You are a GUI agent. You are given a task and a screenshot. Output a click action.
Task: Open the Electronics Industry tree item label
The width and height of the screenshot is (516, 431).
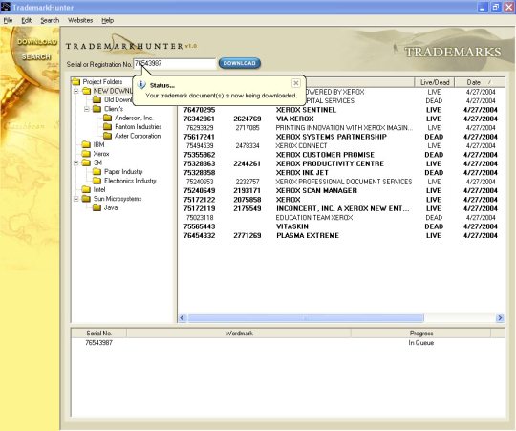[130, 181]
